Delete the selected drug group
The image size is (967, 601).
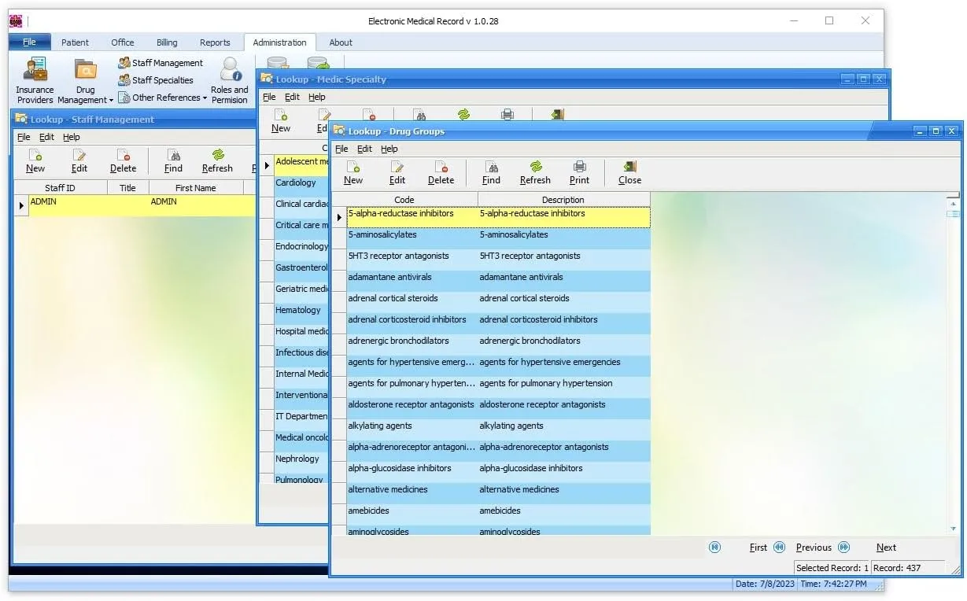coord(441,172)
